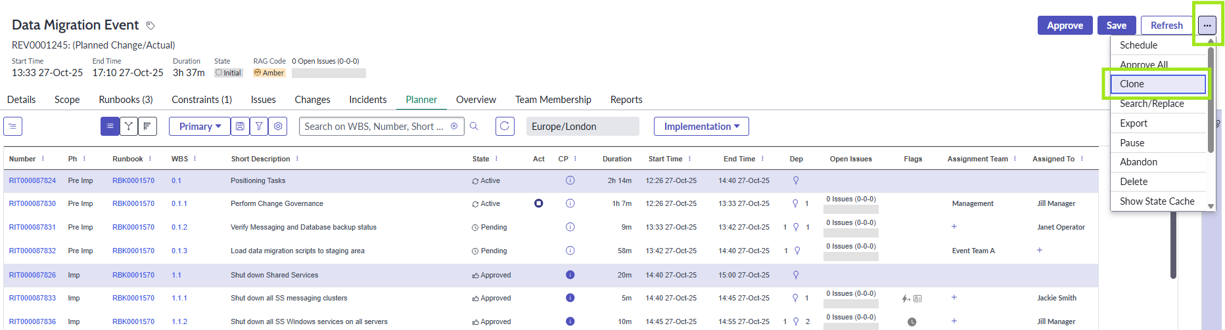This screenshot has height=330, width=1225.
Task: Switch to the dependency graph view toggle
Action: (x=129, y=126)
